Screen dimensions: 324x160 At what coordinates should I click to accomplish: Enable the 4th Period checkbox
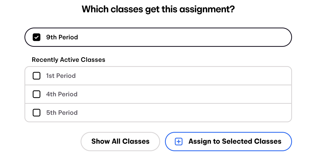point(37,94)
